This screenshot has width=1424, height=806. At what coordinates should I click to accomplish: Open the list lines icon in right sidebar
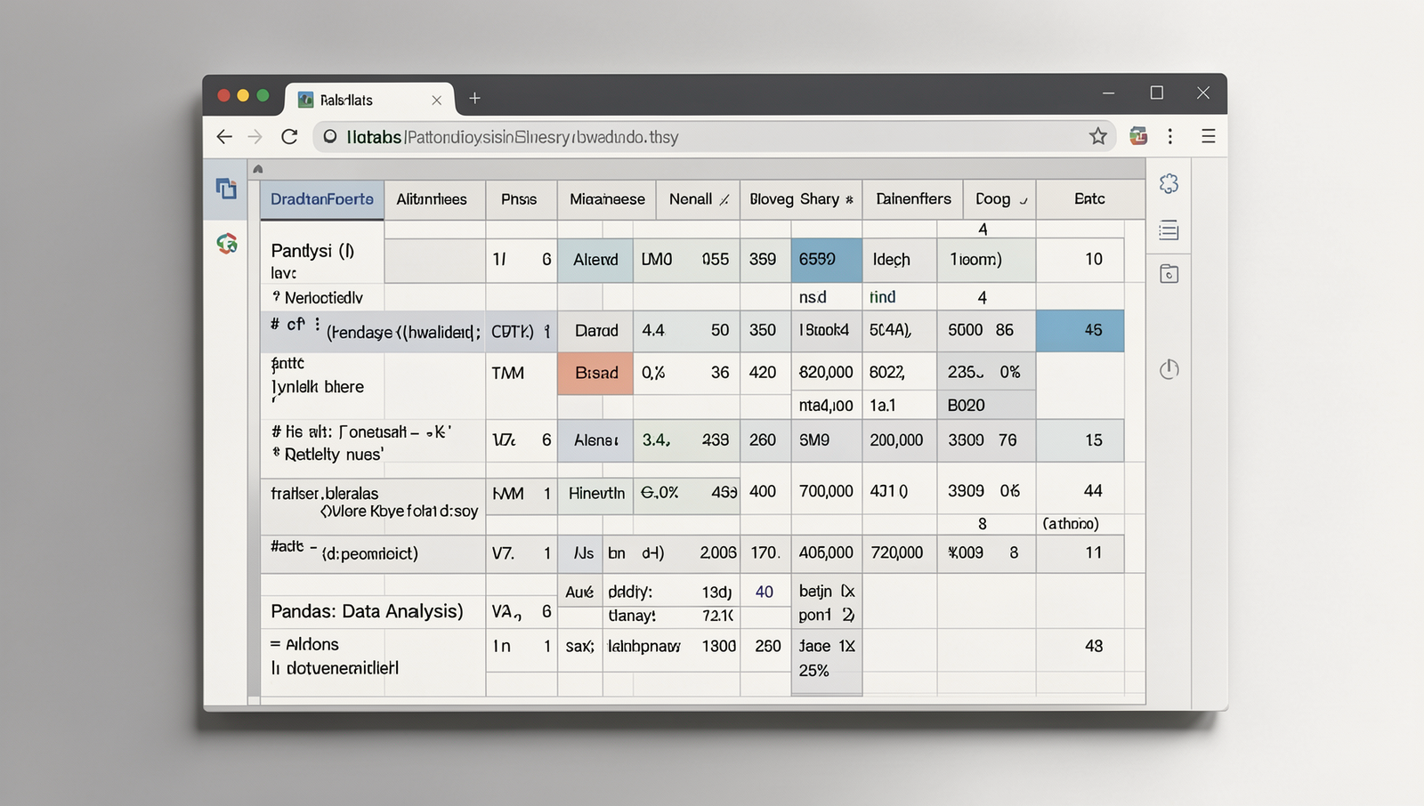[x=1169, y=230]
